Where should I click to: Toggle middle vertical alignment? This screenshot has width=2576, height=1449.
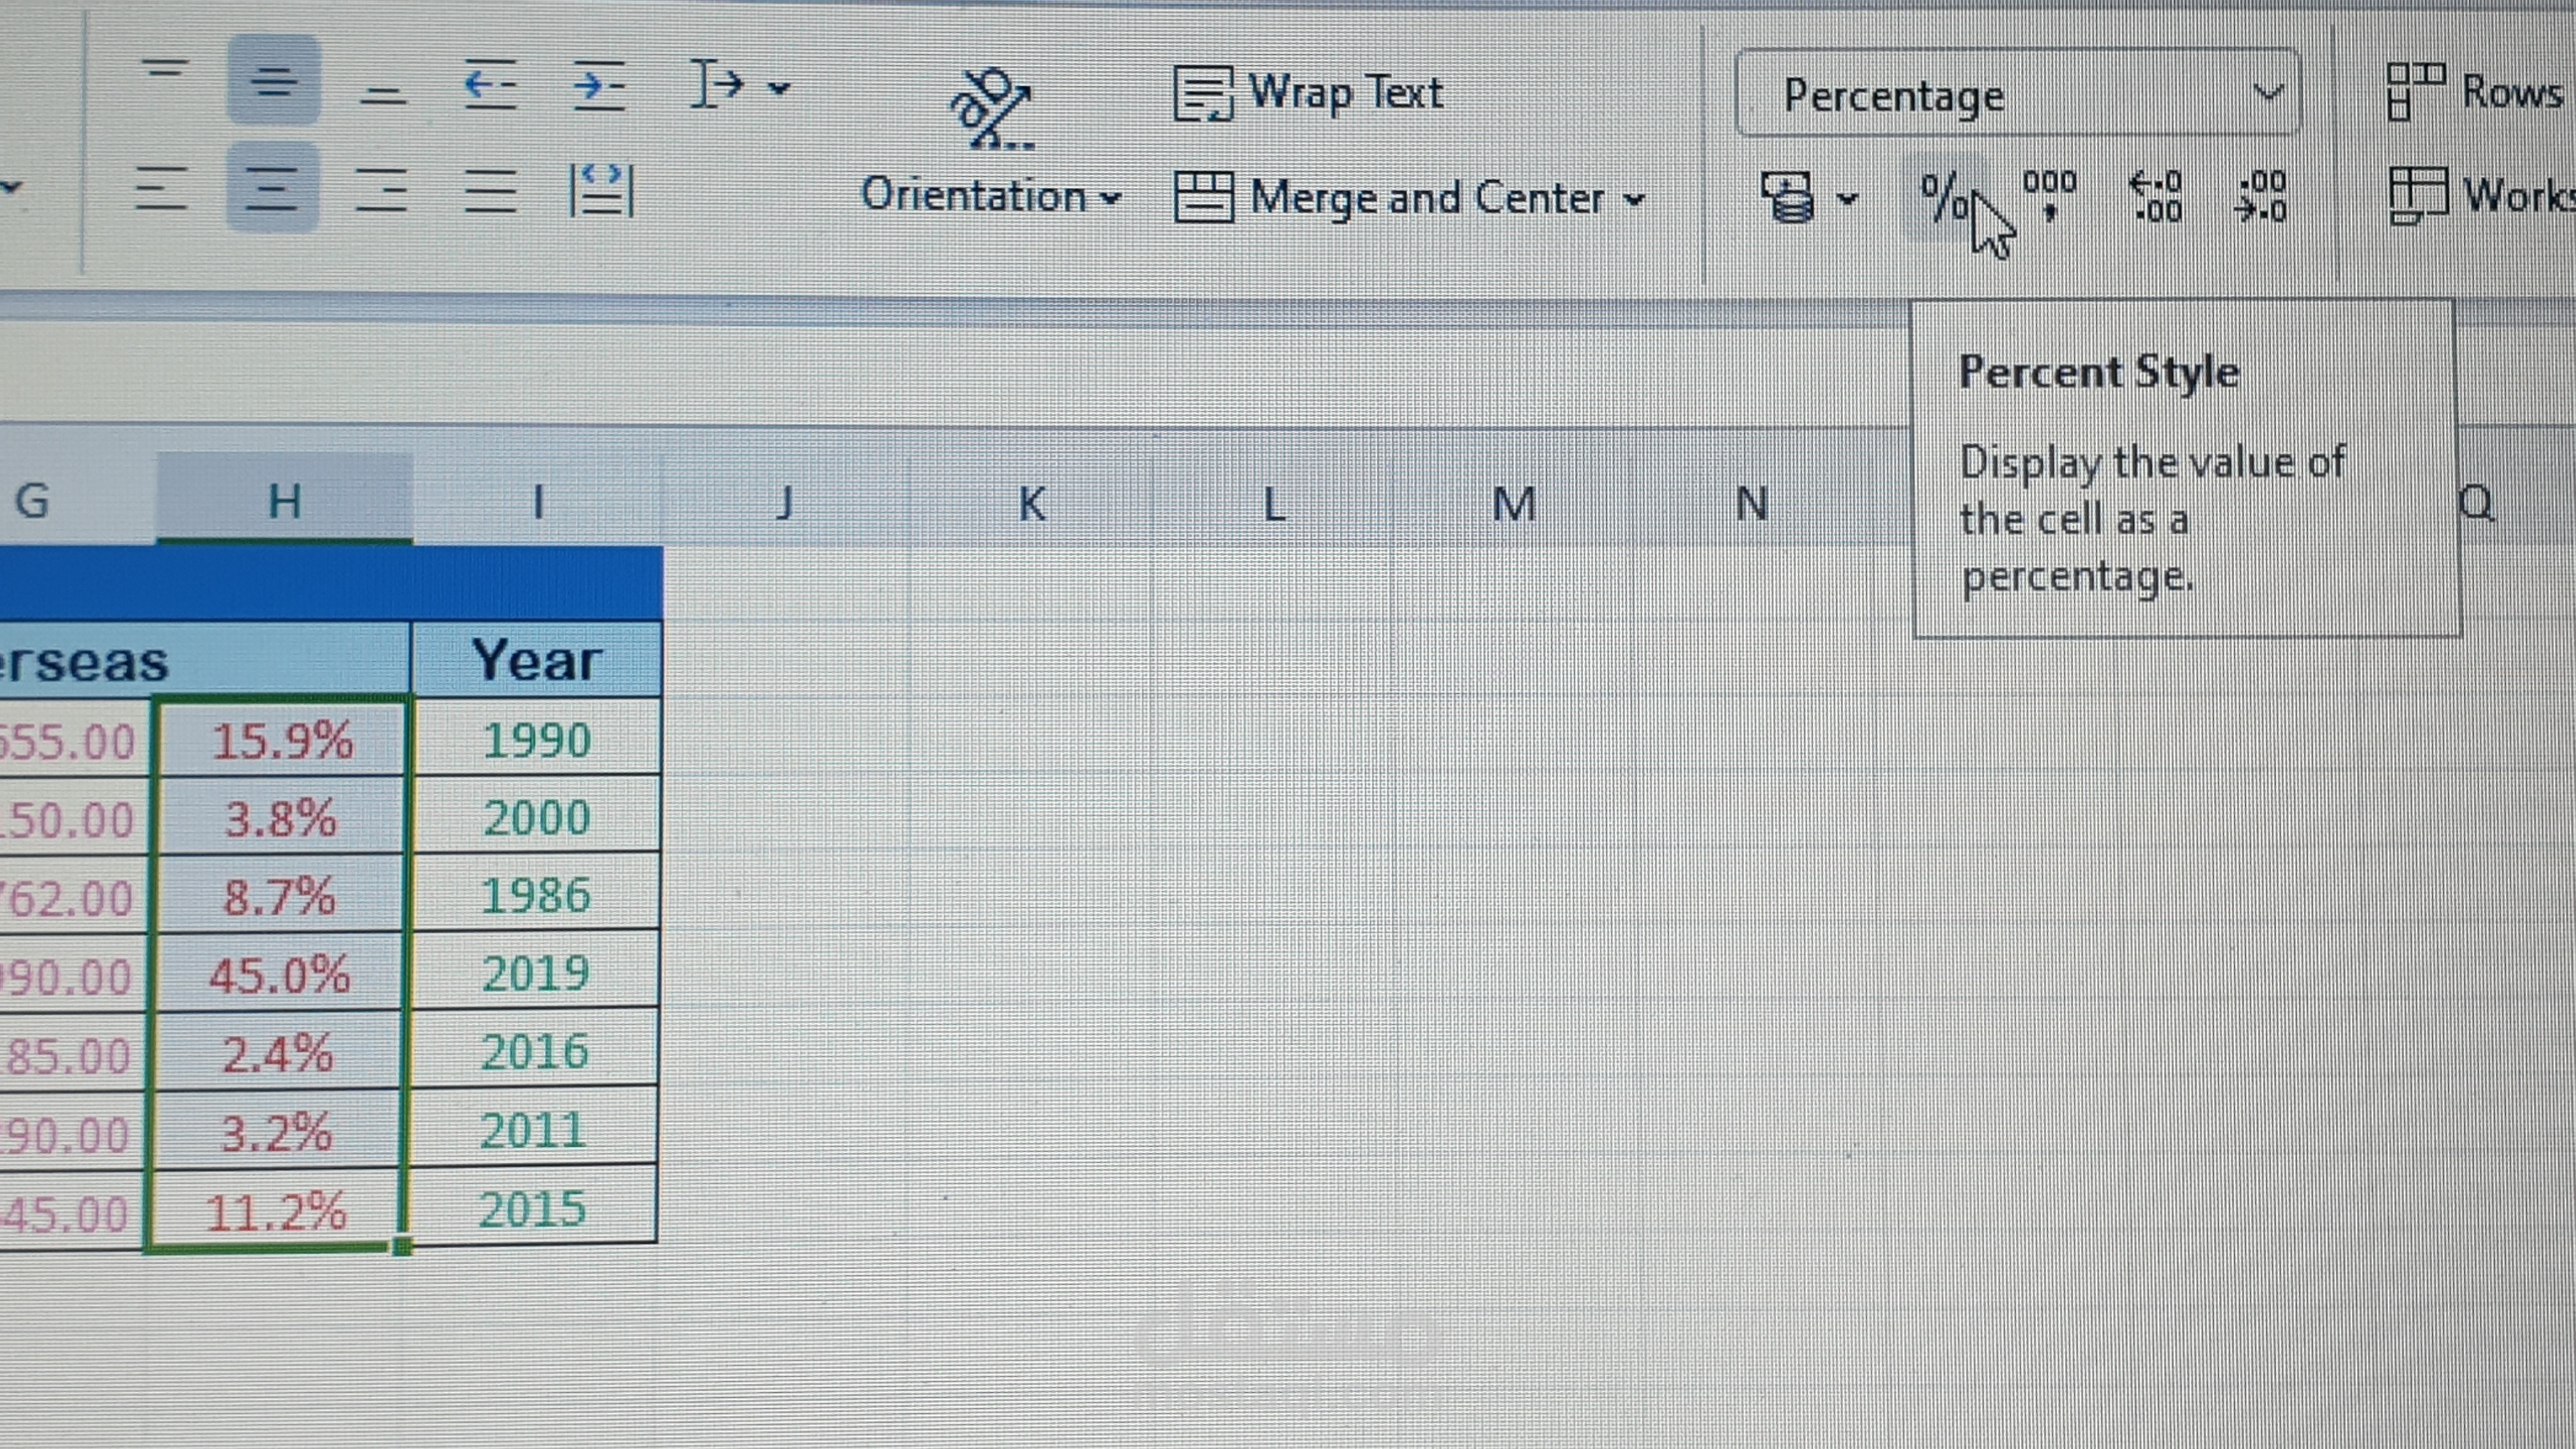(273, 80)
